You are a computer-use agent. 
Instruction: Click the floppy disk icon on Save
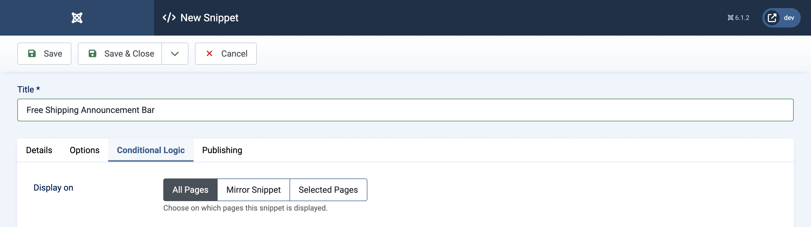pos(32,53)
